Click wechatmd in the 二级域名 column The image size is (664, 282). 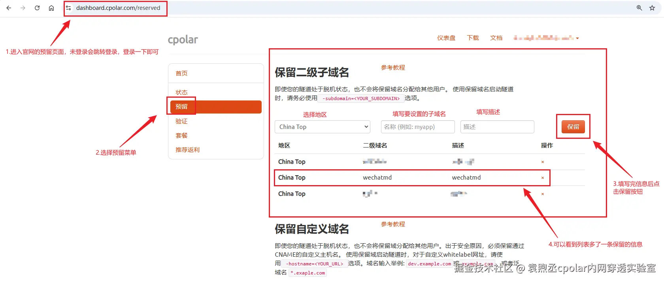click(x=377, y=178)
